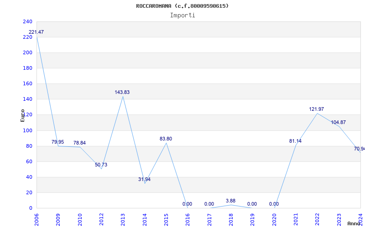The height and width of the screenshot is (228, 365).
Task: Click the 2017 x-axis year label
Action: point(209,220)
